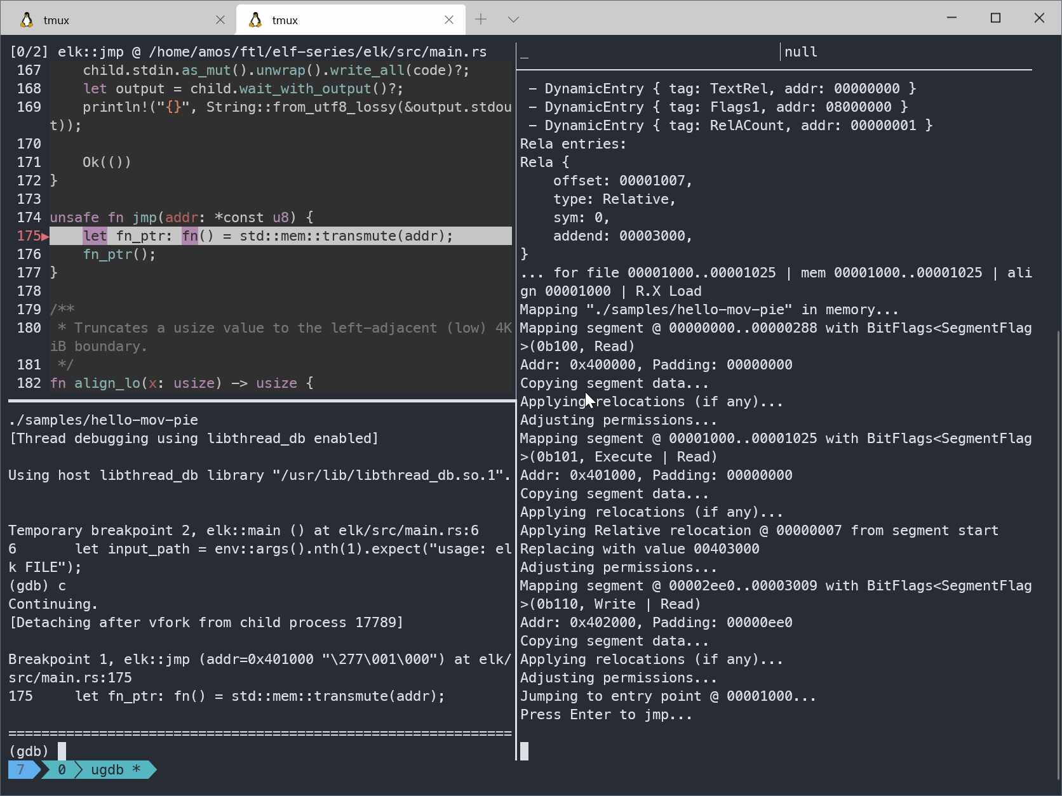
Task: Click Tux penguin icon on first tab
Action: pyautogui.click(x=27, y=20)
